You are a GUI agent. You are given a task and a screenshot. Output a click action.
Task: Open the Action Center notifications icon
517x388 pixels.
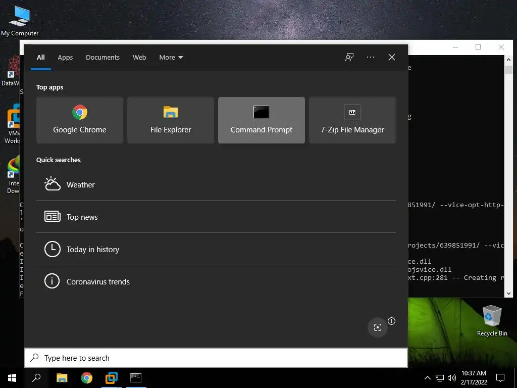point(500,378)
